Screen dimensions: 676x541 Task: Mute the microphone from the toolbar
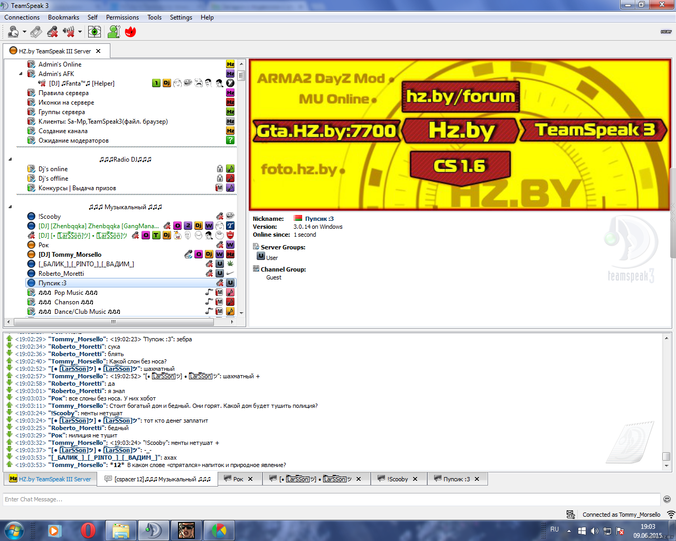[52, 32]
